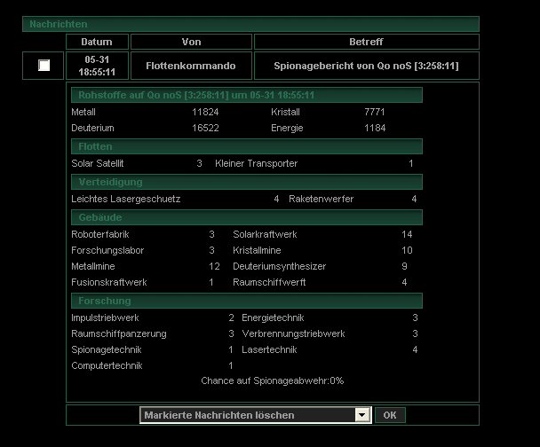Click the Computertechnik entry

[x=107, y=366]
